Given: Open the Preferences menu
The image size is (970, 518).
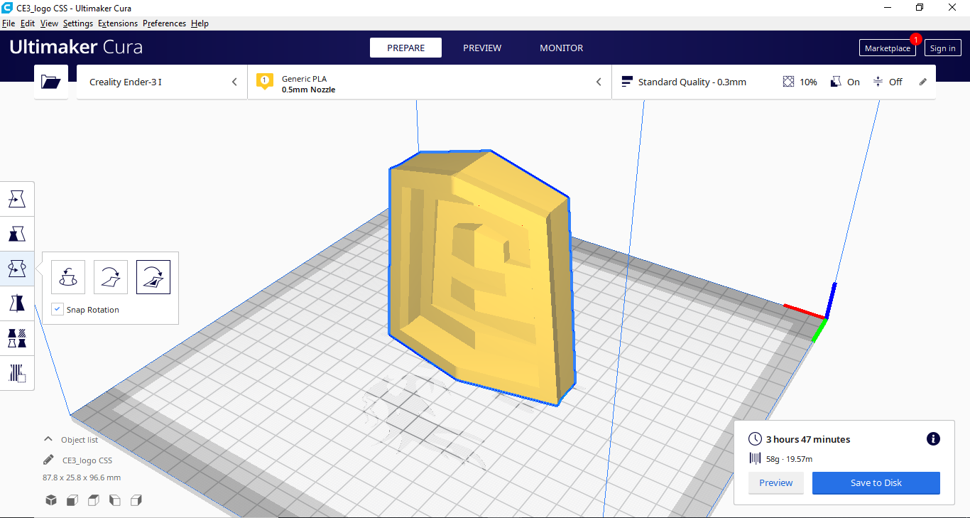Looking at the screenshot, I should point(164,23).
